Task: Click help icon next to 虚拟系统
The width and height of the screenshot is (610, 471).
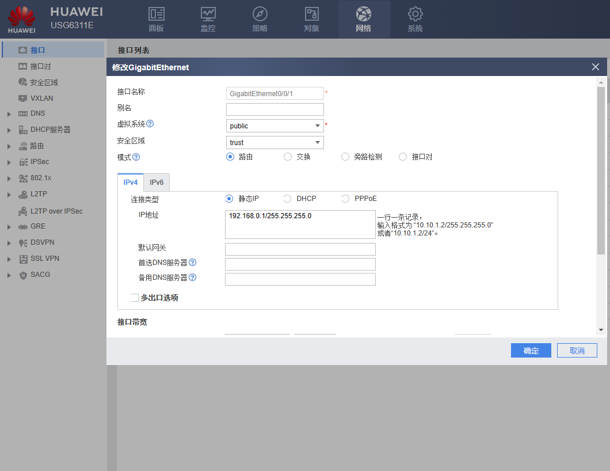Action: click(150, 124)
